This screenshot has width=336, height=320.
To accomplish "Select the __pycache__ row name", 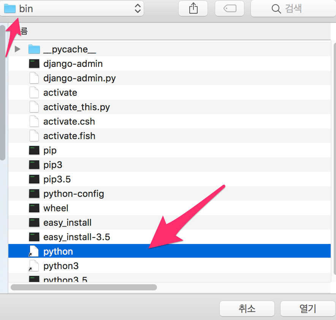I will coord(70,49).
